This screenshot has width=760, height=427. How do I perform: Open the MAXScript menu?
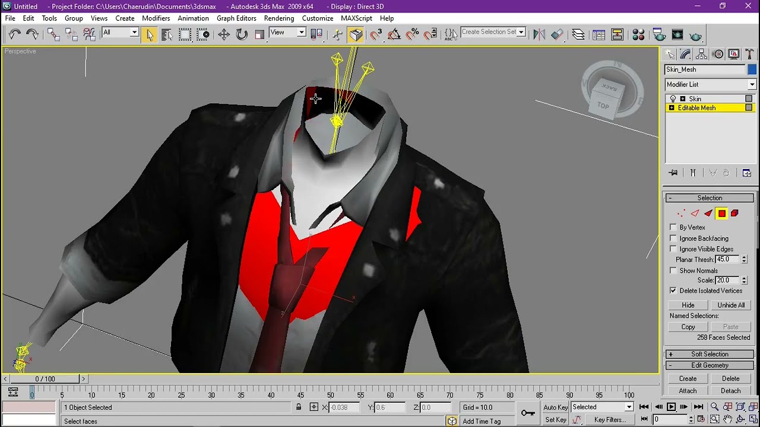coord(356,18)
